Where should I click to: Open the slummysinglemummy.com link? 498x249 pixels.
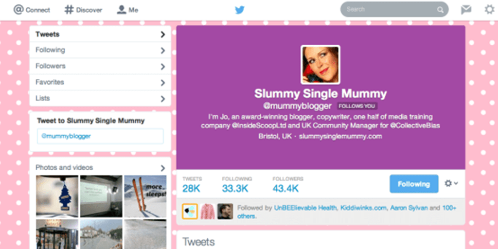tap(340, 137)
